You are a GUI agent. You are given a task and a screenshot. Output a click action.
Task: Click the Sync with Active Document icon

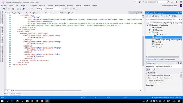[x=166, y=16]
